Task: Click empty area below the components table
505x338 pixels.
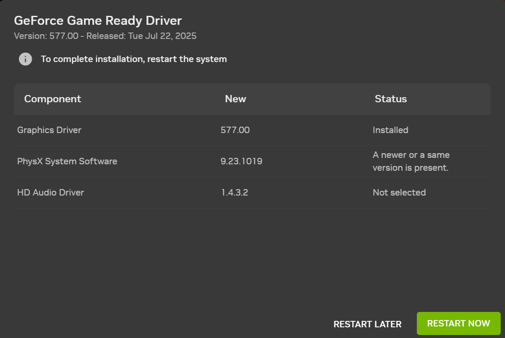Action: coord(252,257)
